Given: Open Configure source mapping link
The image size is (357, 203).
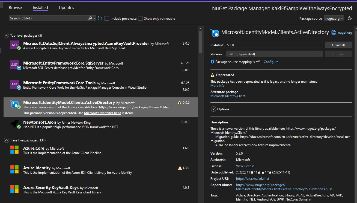Looking at the screenshot, I should [x=271, y=62].
